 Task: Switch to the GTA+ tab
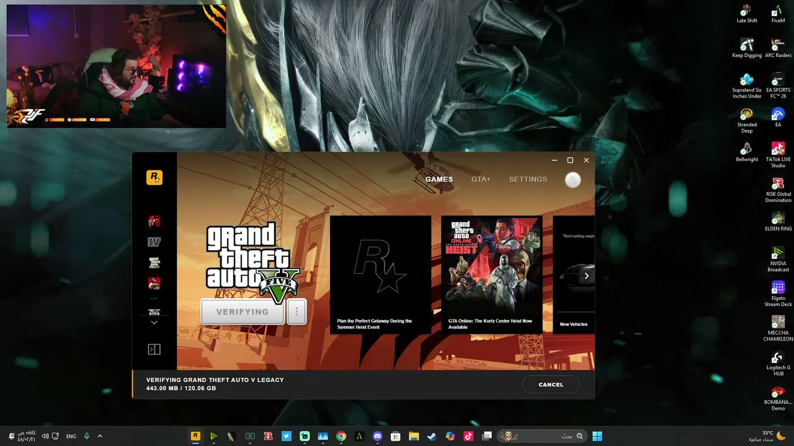pos(481,179)
